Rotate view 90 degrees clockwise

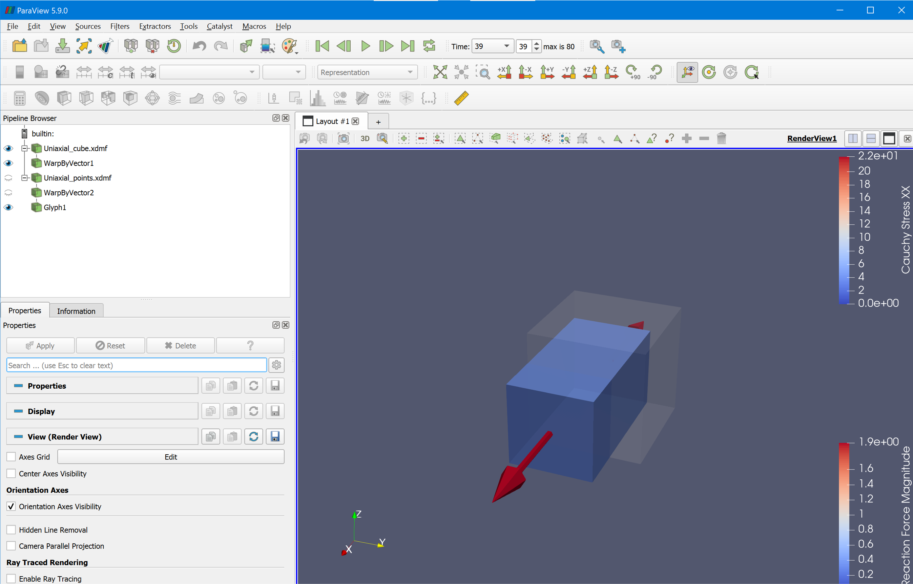click(632, 72)
